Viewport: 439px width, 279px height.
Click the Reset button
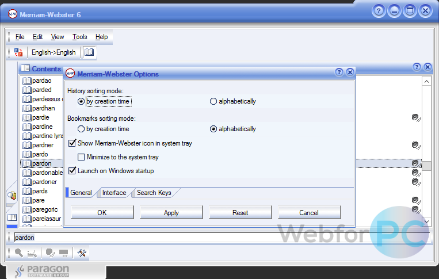(x=241, y=213)
